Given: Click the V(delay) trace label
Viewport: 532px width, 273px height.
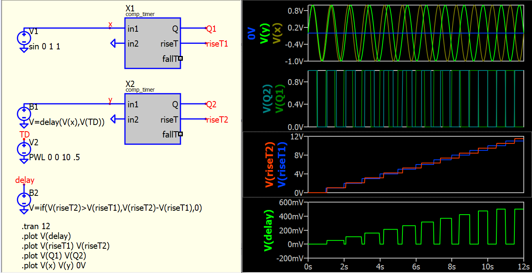Looking at the screenshot, I should click(x=269, y=231).
